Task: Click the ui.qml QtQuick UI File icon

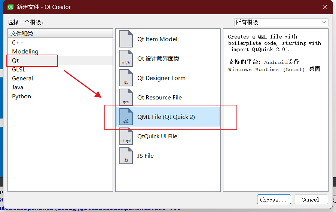Action: pos(126,136)
